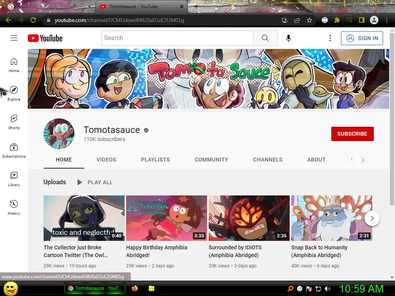The image size is (395, 296).
Task: Open History in the sidebar
Action: point(14,208)
